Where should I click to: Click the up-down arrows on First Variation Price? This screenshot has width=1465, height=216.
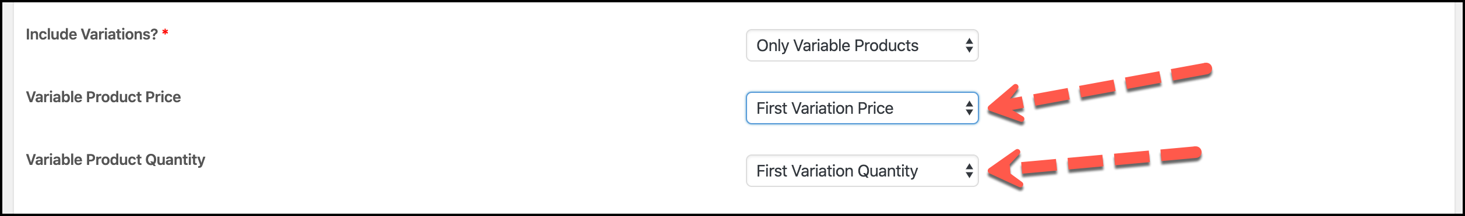(969, 108)
